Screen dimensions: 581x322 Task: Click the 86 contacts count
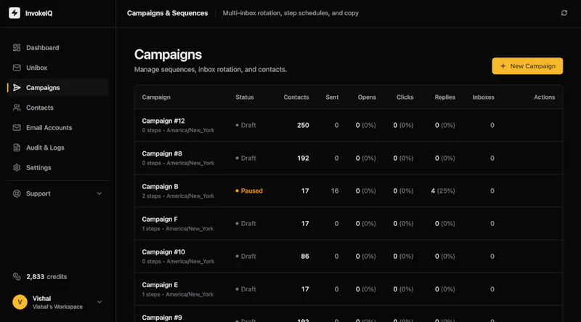pos(305,256)
